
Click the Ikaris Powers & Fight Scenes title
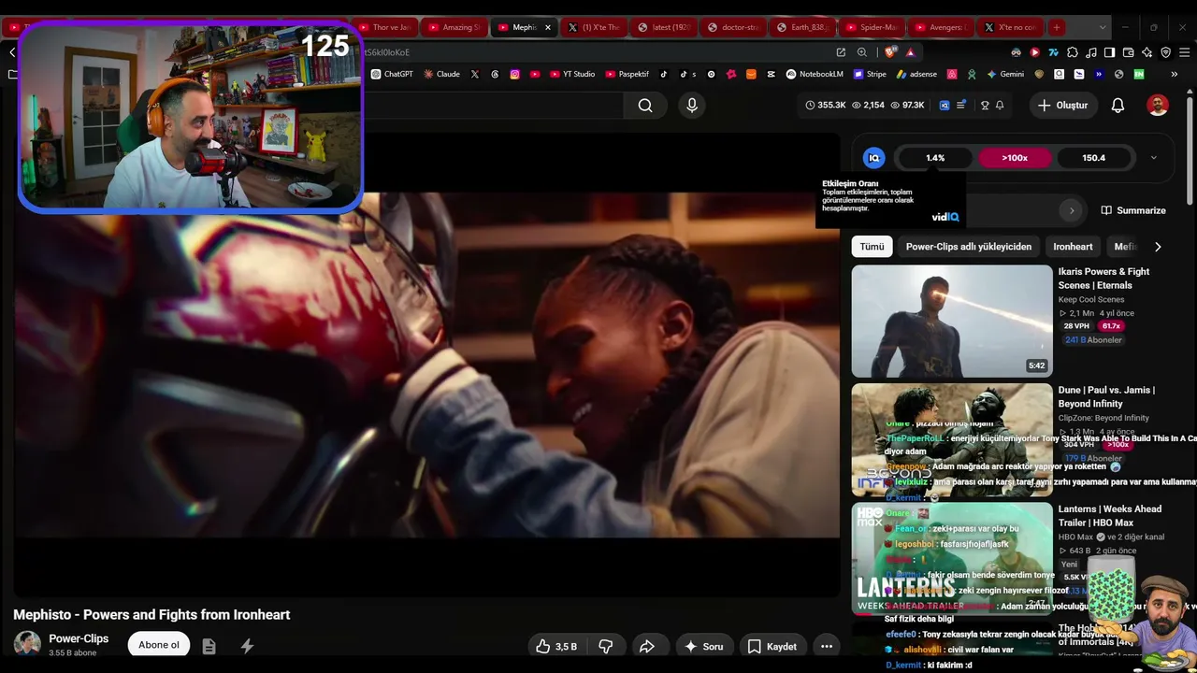point(1103,279)
